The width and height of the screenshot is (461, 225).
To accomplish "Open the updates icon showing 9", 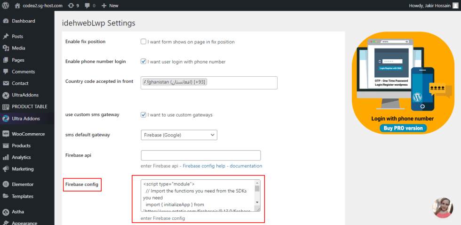I will (71, 5).
